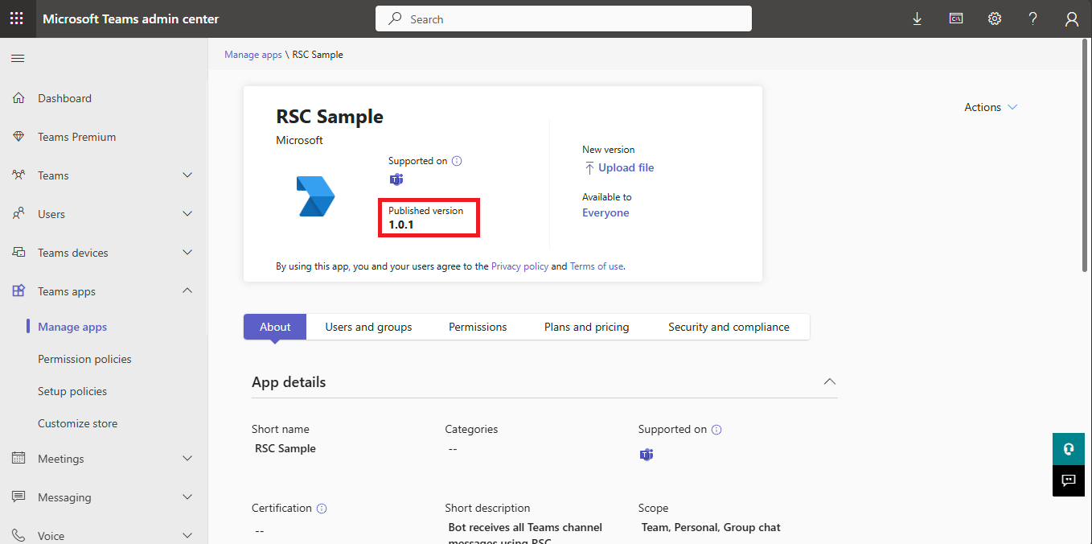1092x544 pixels.
Task: Click the Supported on info icon
Action: click(457, 160)
